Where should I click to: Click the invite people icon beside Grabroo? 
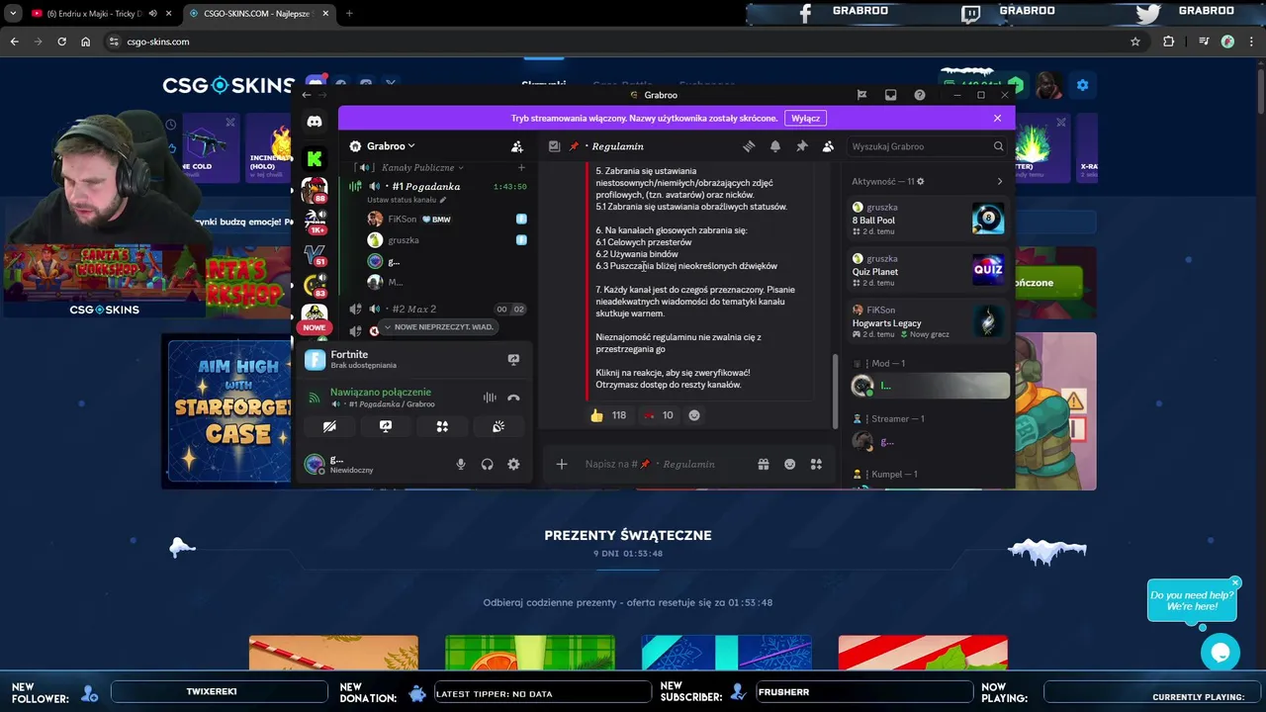(517, 146)
